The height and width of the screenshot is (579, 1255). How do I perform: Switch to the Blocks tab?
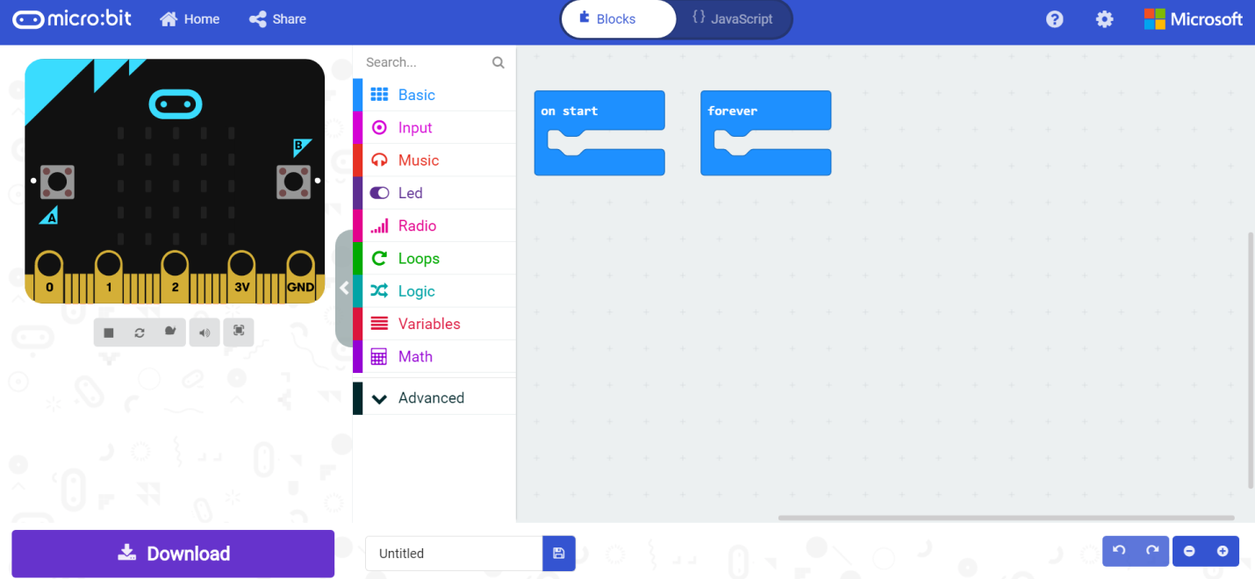618,18
